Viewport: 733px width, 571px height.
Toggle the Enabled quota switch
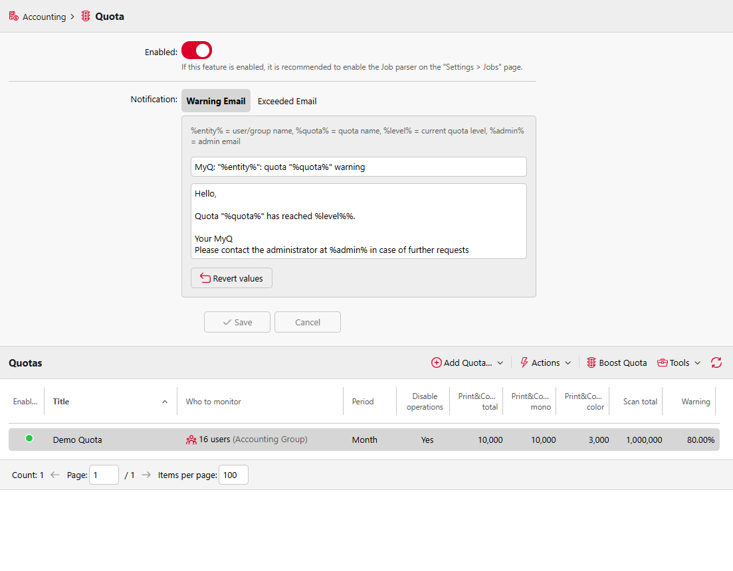[197, 50]
